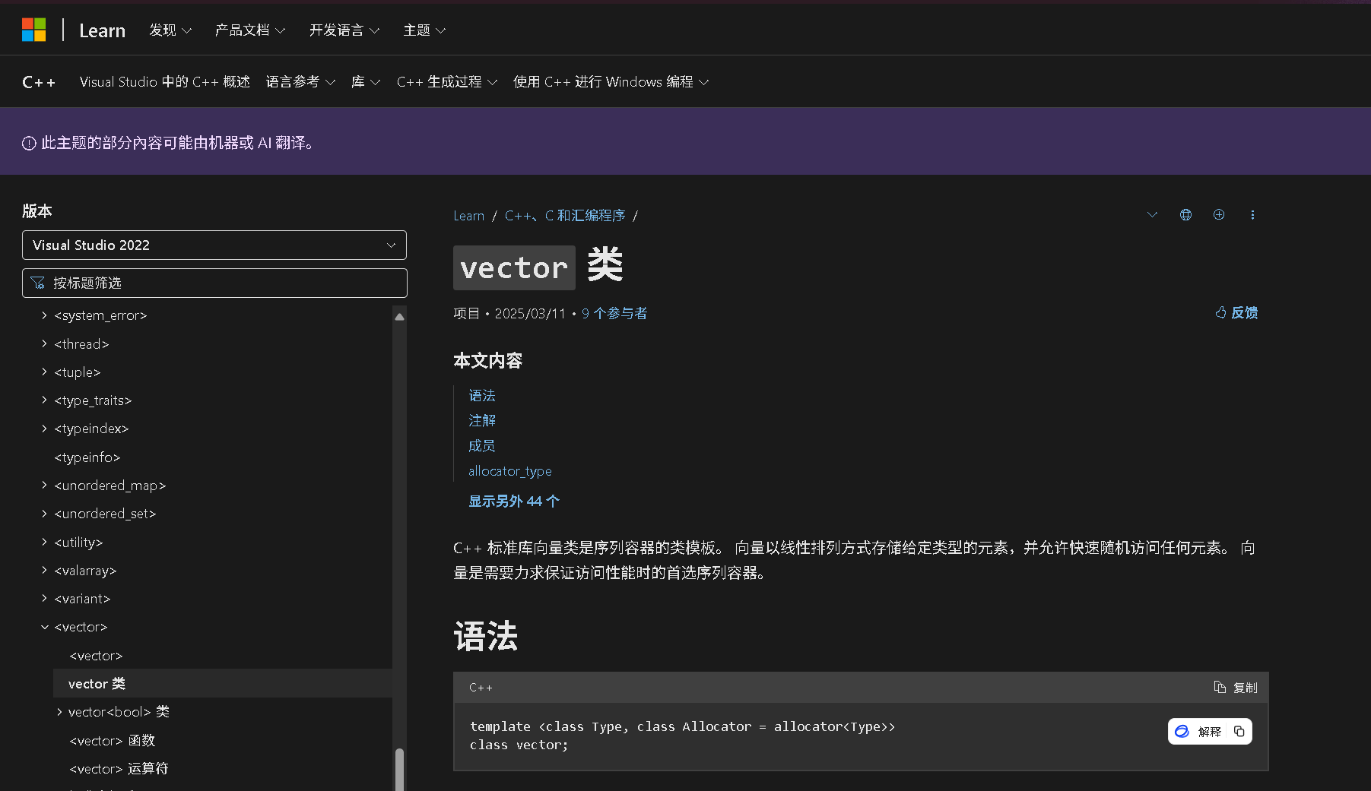1371x791 pixels.
Task: Open the 产品文档 menu
Action: tap(250, 30)
